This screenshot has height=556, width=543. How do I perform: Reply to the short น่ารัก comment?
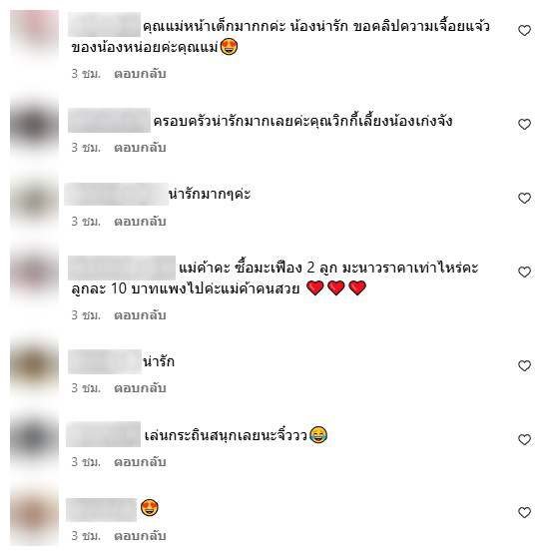(x=140, y=388)
